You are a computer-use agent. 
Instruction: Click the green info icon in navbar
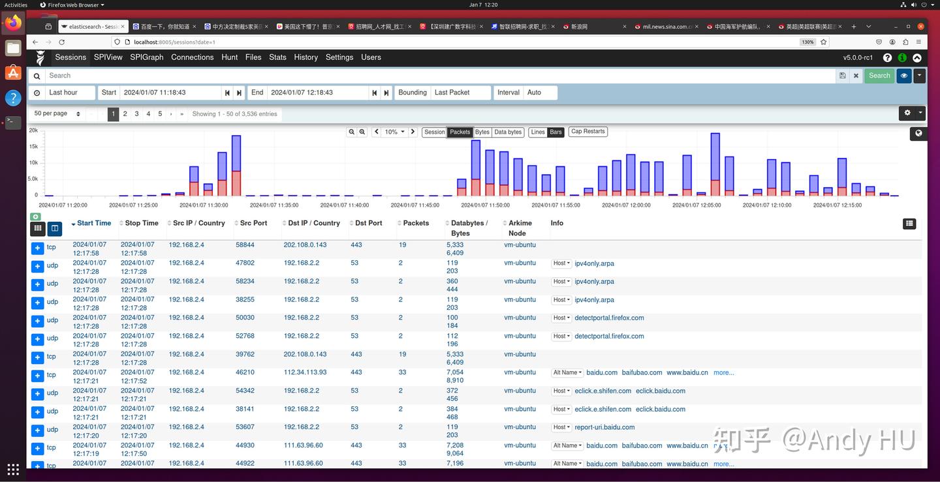[902, 58]
